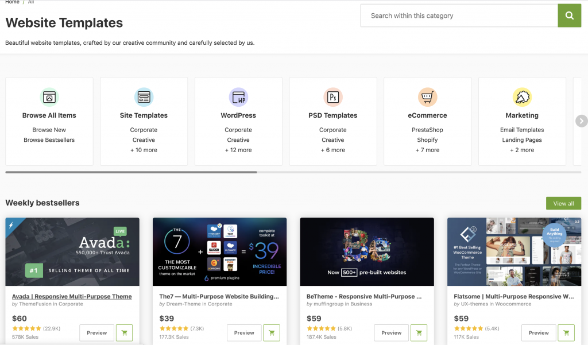
Task: Open the Flatsome theme thumbnail
Action: (514, 251)
